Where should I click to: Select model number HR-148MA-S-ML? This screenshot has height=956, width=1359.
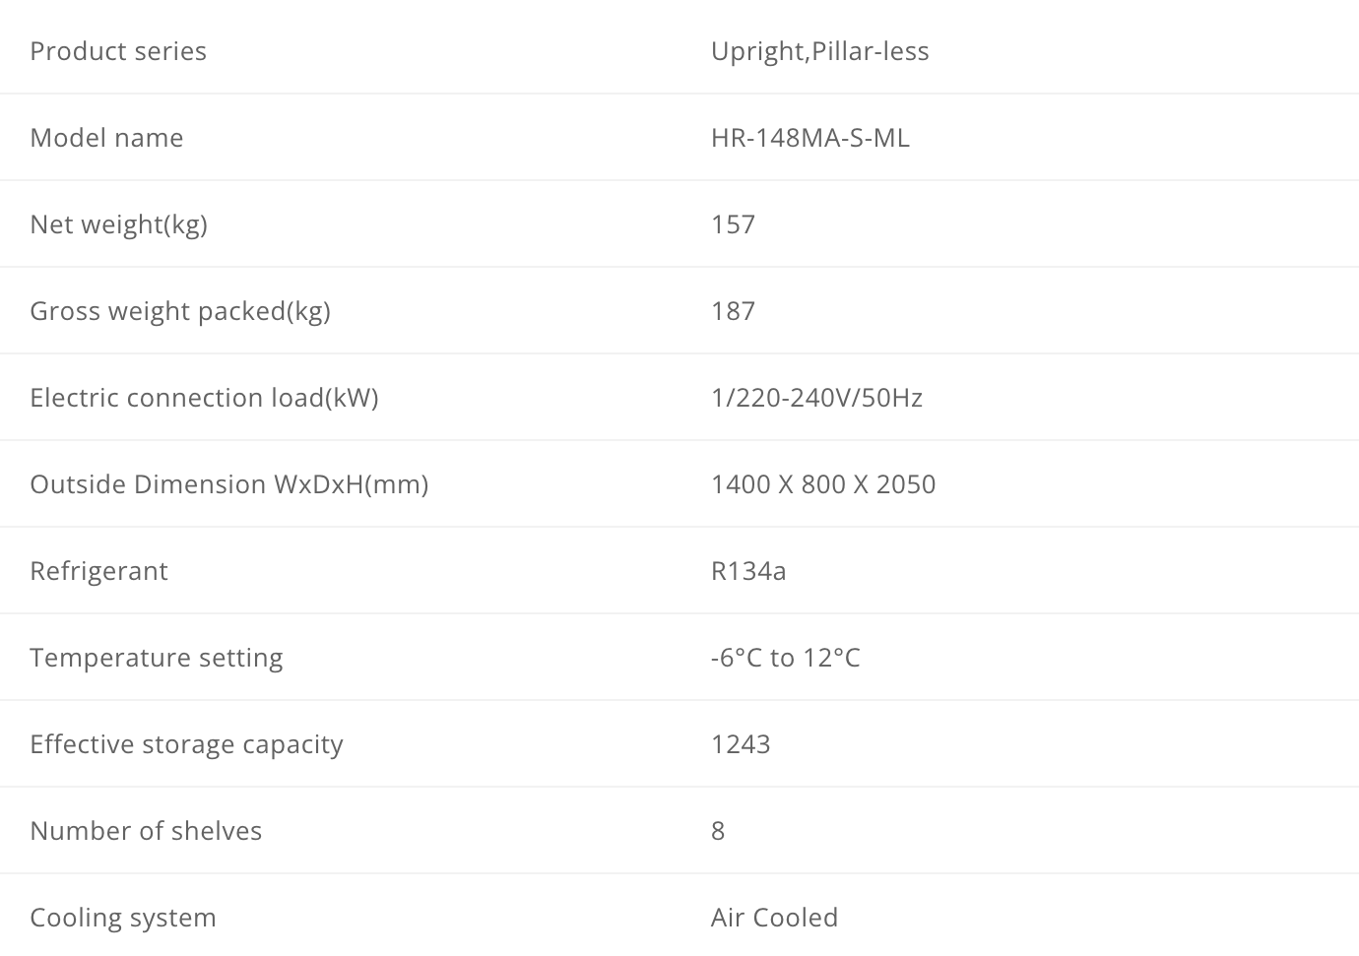[809, 138]
